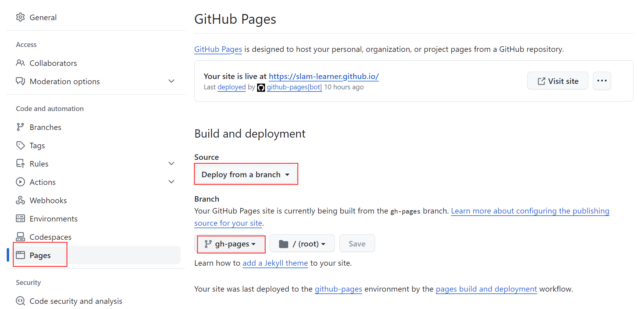Open Learn more about configuring publishing link
The image size is (638, 309).
[530, 211]
